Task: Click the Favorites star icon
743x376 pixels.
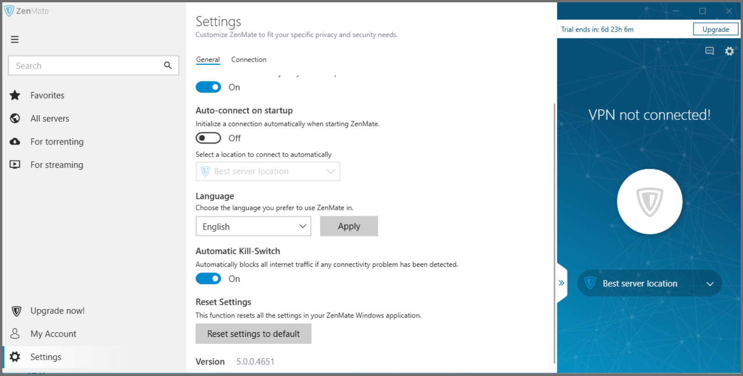Action: [15, 95]
